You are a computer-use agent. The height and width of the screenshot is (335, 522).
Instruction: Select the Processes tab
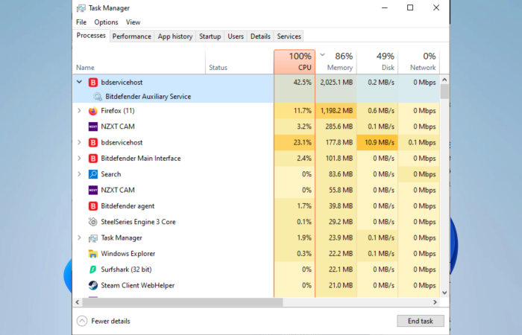tap(91, 36)
